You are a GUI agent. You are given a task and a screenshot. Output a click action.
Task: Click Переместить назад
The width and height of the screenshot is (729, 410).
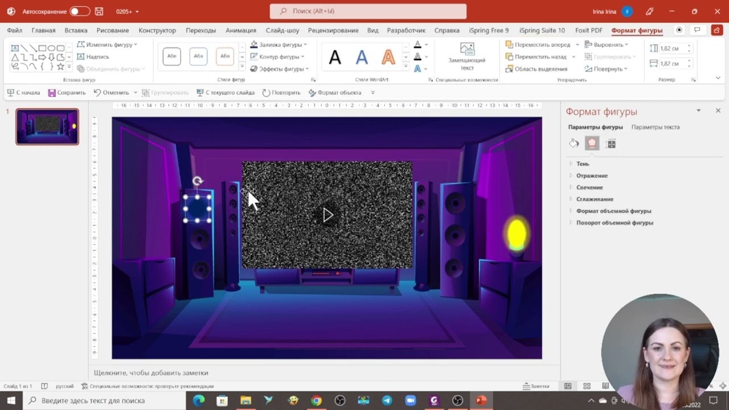536,56
